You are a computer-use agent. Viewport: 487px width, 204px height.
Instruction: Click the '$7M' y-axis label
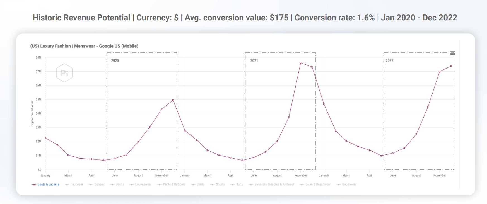tap(38, 71)
